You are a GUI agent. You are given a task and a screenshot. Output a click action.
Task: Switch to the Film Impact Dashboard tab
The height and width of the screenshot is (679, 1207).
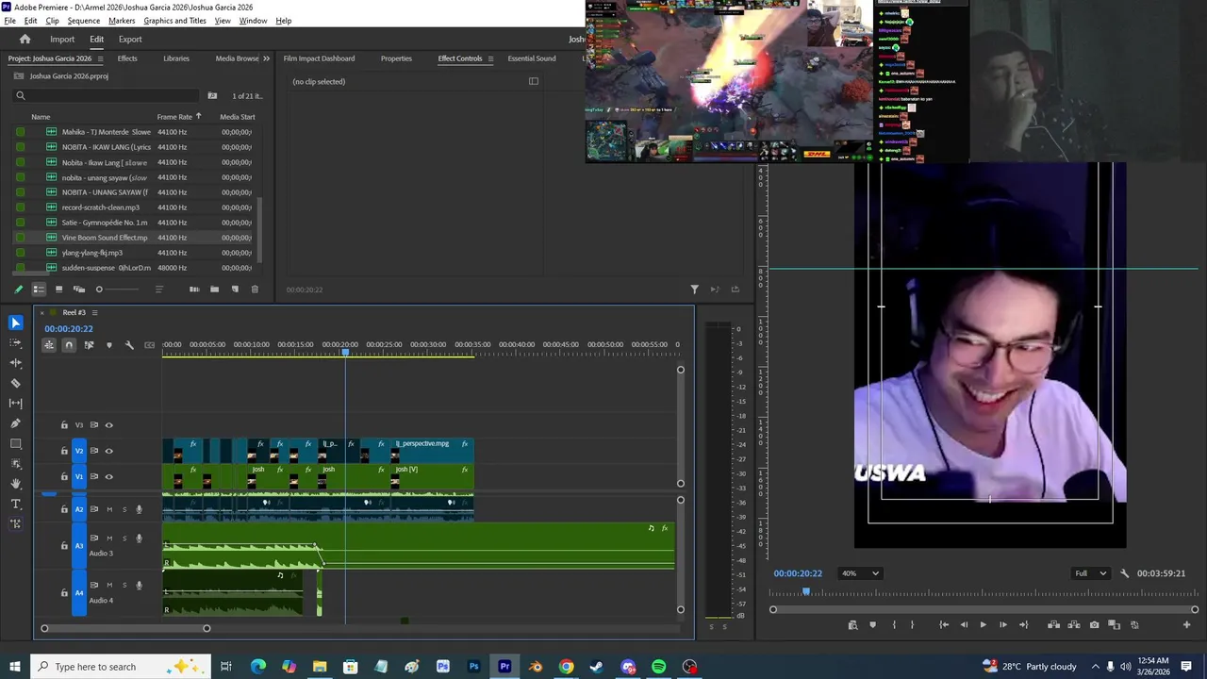pyautogui.click(x=319, y=58)
